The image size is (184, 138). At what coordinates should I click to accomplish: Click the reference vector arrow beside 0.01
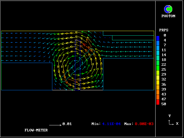click(x=55, y=125)
